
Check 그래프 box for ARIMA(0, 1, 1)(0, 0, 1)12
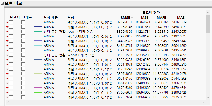[23, 27]
